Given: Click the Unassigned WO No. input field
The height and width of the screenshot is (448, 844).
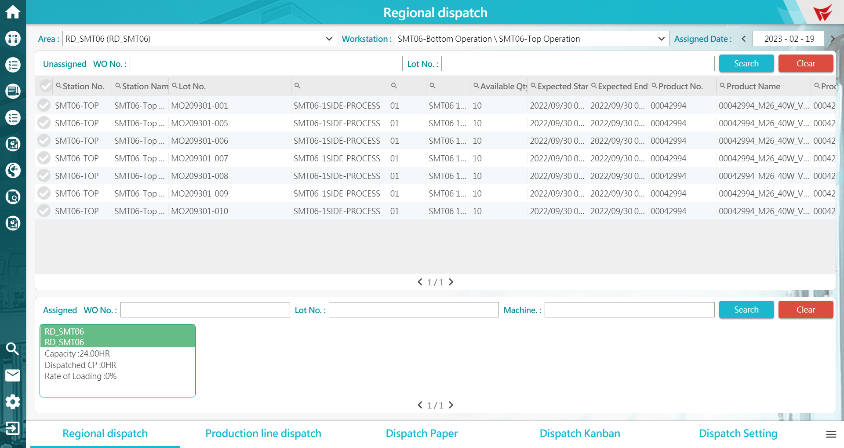Looking at the screenshot, I should [x=266, y=64].
